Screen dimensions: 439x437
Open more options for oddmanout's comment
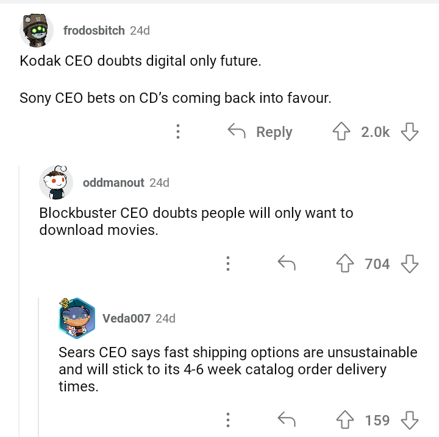[227, 264]
